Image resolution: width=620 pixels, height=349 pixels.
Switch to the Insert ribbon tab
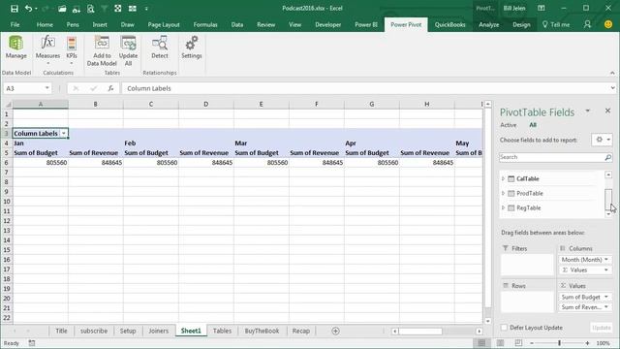(100, 24)
